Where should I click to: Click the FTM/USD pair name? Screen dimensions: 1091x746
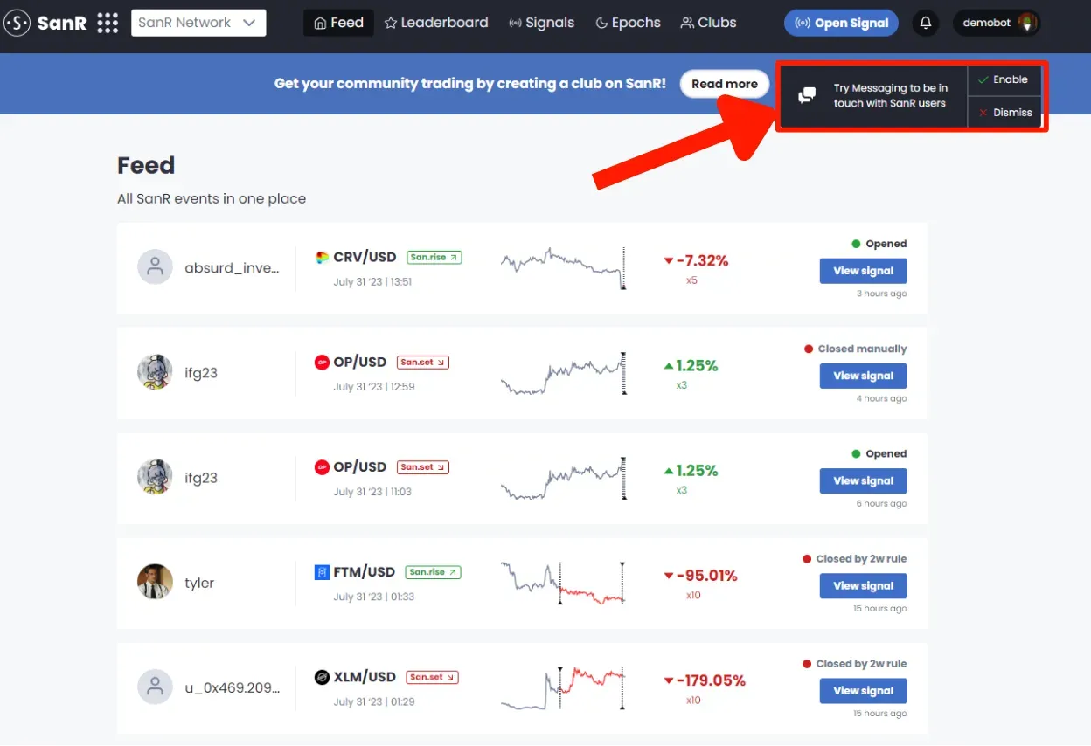[365, 572]
